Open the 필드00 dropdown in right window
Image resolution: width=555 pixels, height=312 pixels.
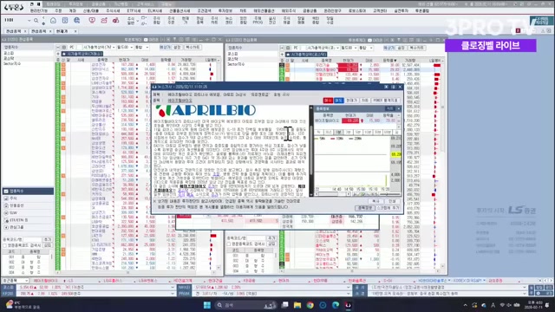[356, 48]
